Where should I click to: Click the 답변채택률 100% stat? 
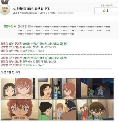(x=48, y=13)
